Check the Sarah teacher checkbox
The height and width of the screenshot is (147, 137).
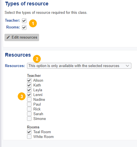[x=29, y=114]
